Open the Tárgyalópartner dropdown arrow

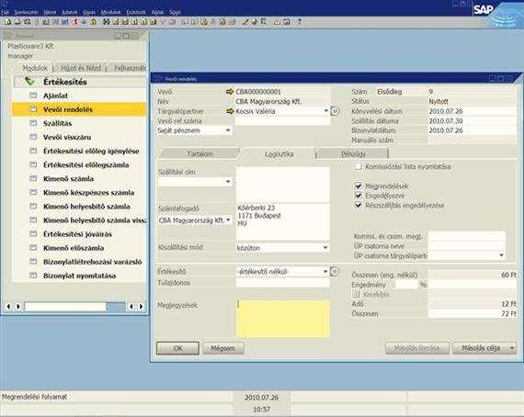tap(326, 111)
